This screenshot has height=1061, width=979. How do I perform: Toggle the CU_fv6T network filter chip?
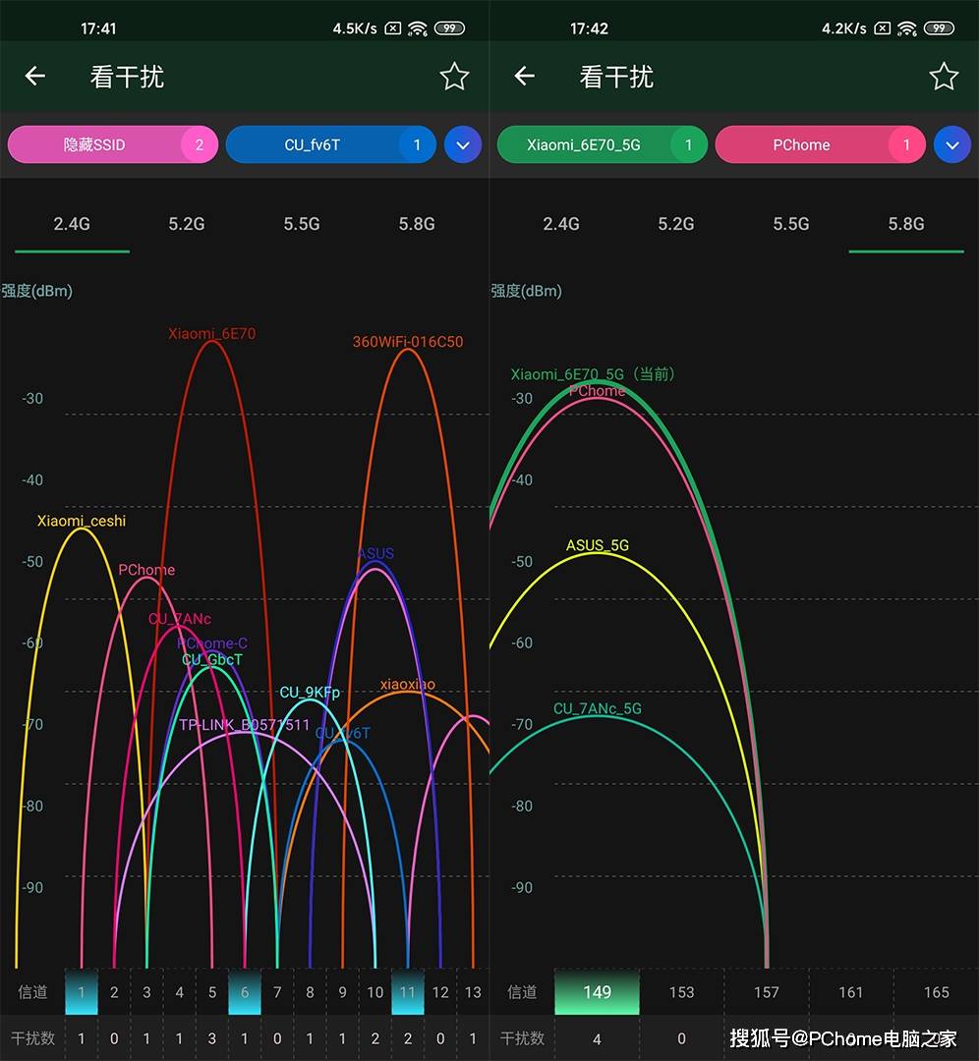point(330,144)
